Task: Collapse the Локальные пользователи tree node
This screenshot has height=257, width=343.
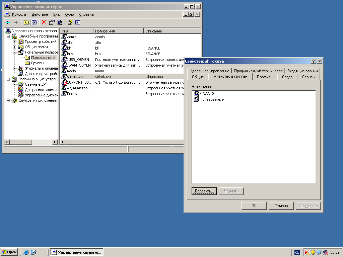Action: click(x=14, y=52)
